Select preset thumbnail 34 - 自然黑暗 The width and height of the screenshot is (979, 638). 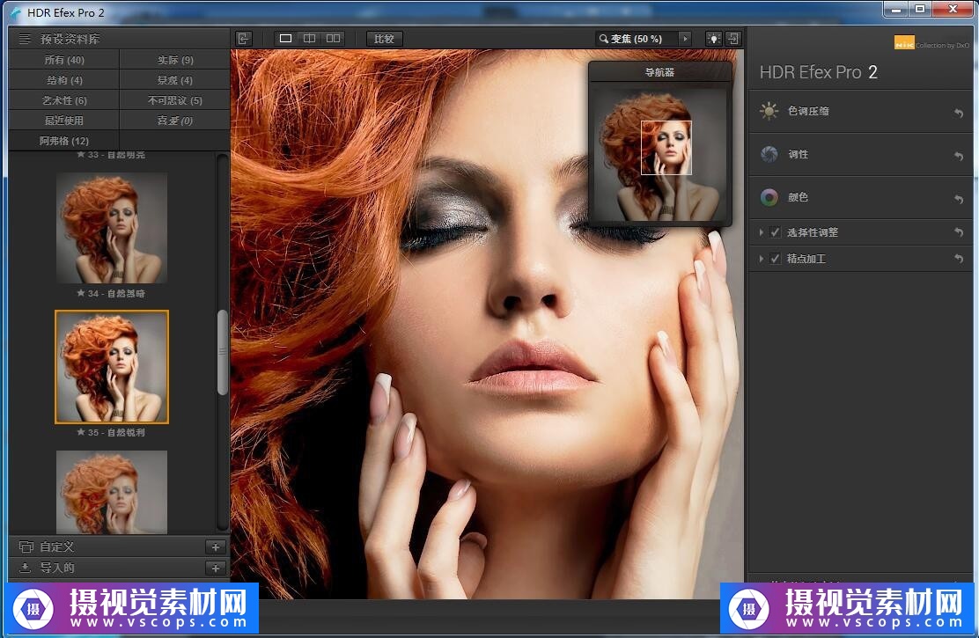click(x=112, y=227)
